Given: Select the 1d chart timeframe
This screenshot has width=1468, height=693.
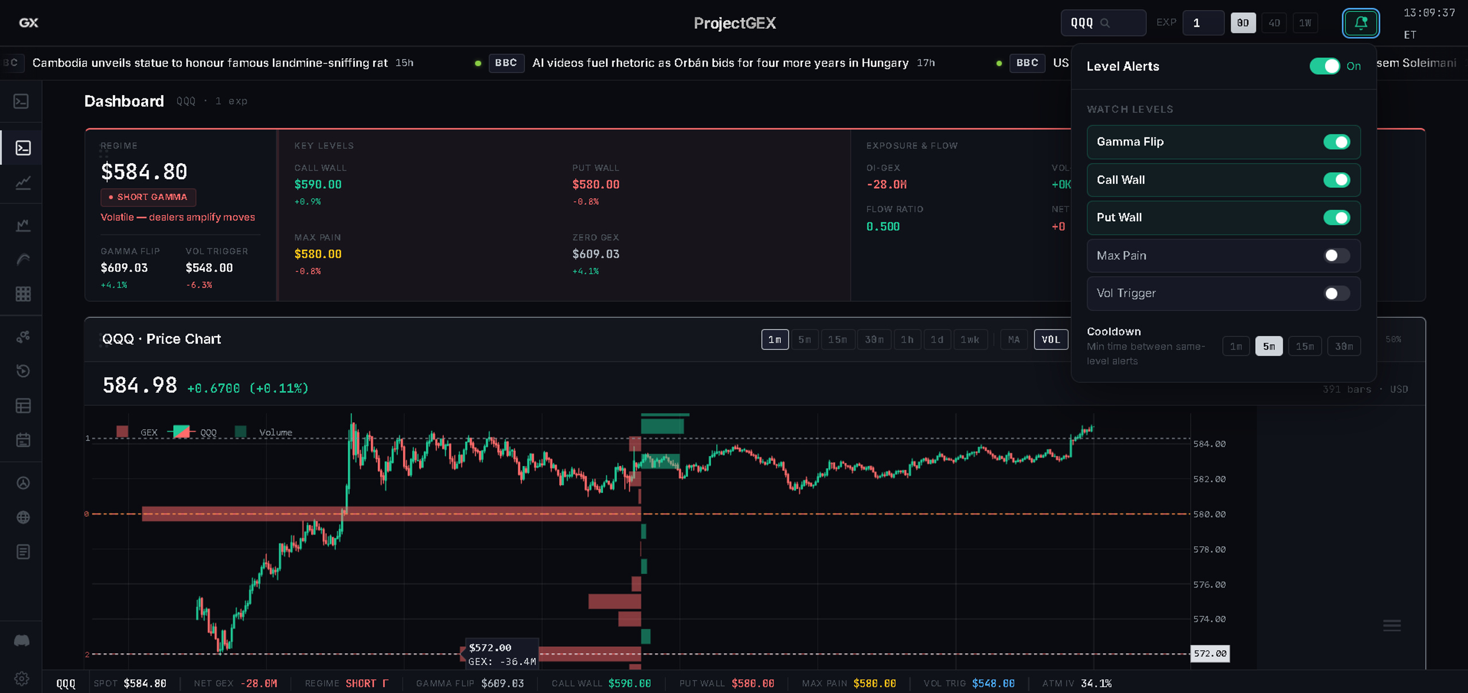Looking at the screenshot, I should pyautogui.click(x=937, y=340).
